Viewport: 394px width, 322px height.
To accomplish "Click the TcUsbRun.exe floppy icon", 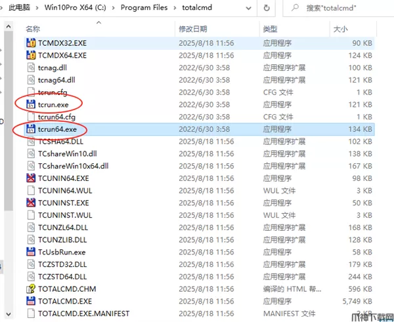I will pos(31,252).
